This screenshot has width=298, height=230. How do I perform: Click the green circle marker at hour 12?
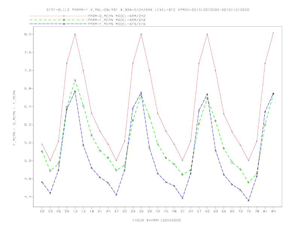75,80
